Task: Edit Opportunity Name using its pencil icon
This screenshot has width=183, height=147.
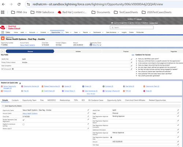Action: [88, 110]
